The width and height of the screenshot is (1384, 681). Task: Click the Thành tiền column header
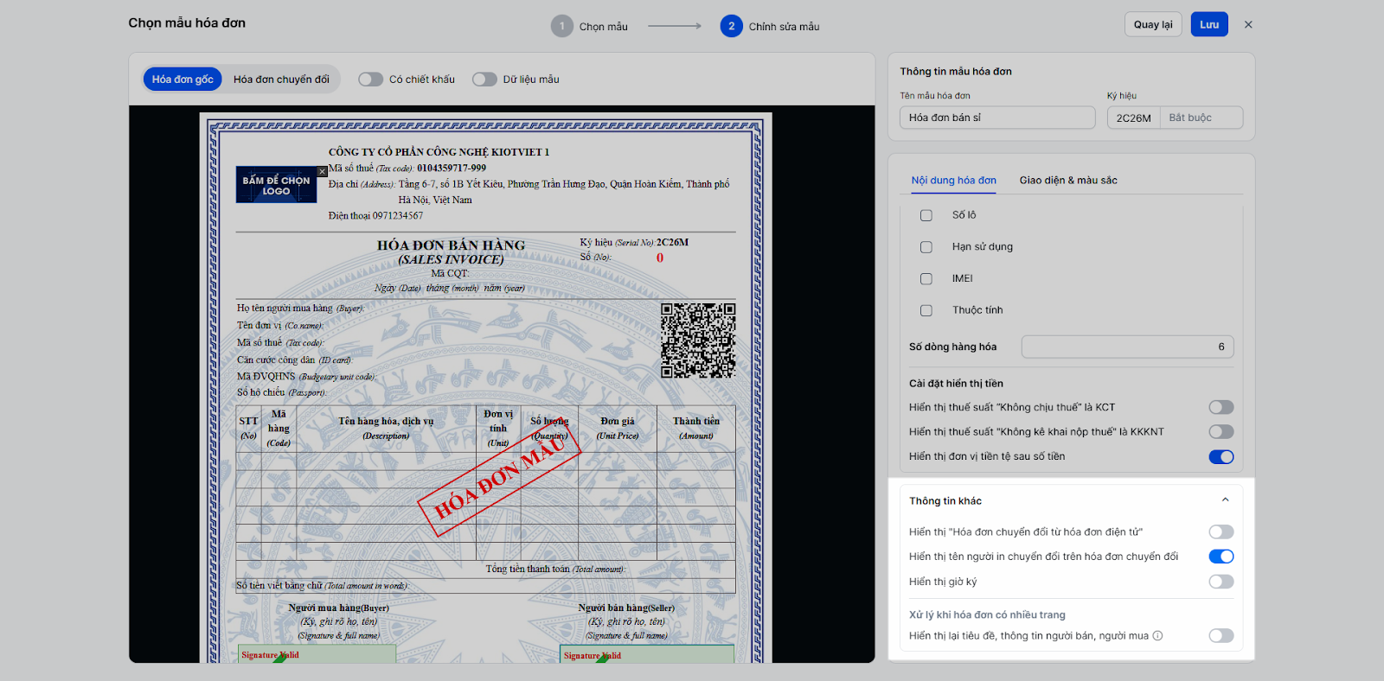[x=696, y=428]
